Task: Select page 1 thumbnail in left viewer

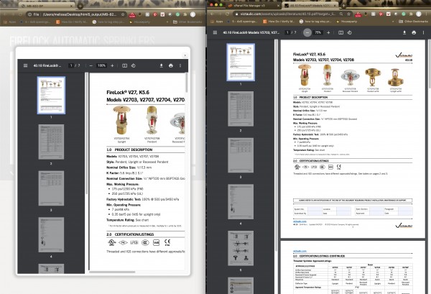Action: [x=51, y=95]
